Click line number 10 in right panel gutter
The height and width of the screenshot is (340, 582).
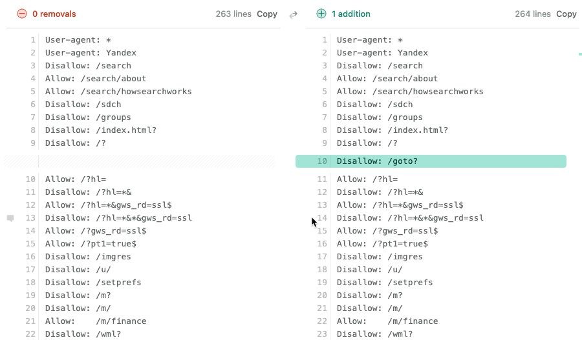pyautogui.click(x=322, y=161)
